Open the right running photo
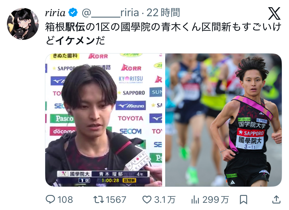Image resolution: width=289 pixels, height=210 pixels. tap(223, 120)
